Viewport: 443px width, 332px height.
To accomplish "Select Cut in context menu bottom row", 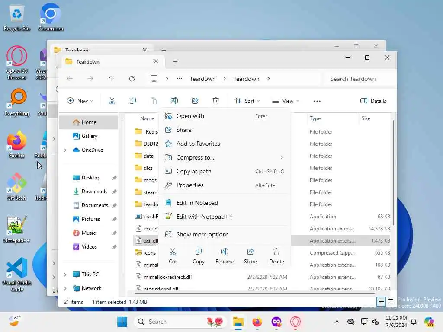I will coord(173,256).
